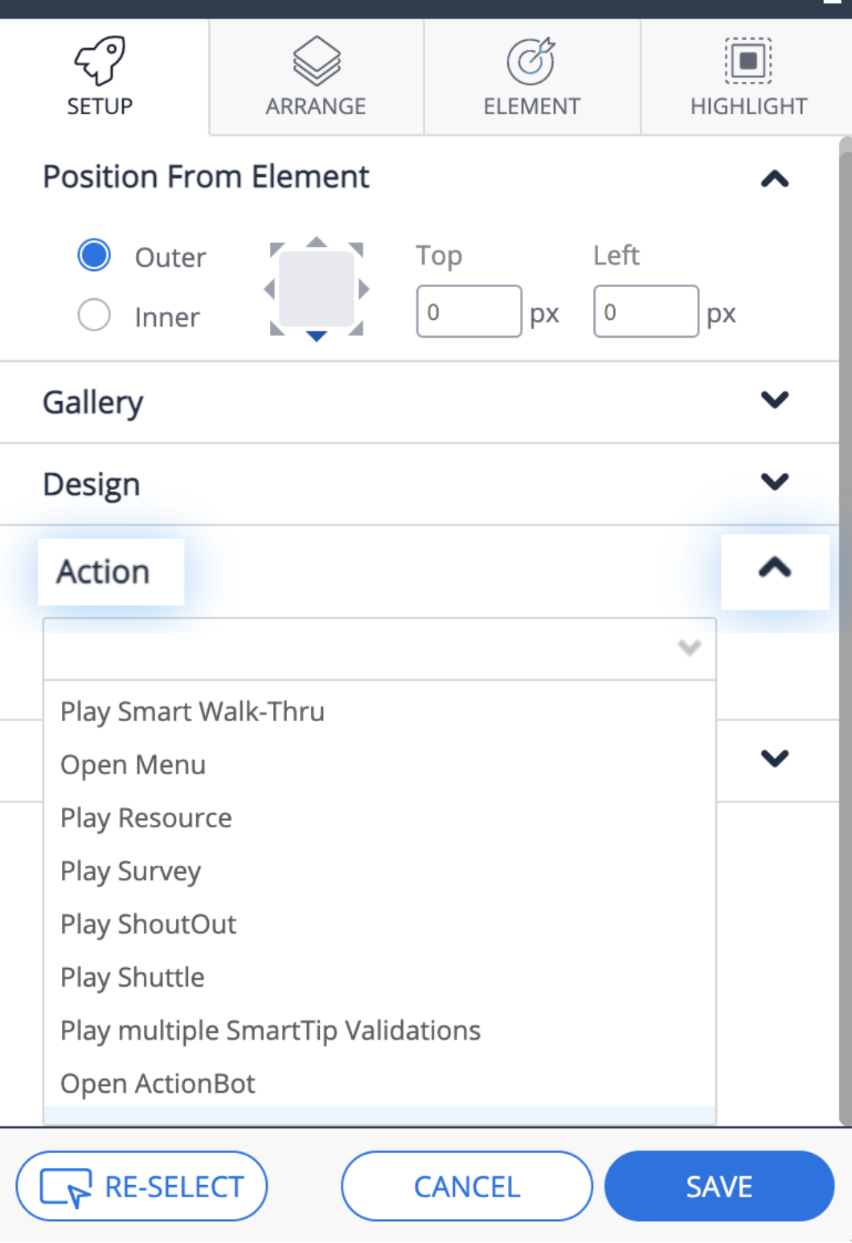Click the Element target icon
The image size is (852, 1243).
(x=531, y=60)
